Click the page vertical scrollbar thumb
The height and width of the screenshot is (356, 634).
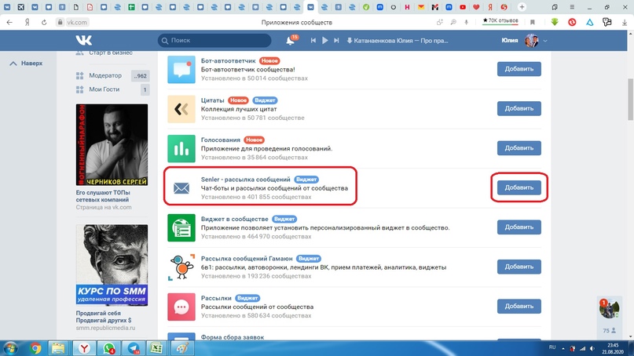tap(630, 100)
